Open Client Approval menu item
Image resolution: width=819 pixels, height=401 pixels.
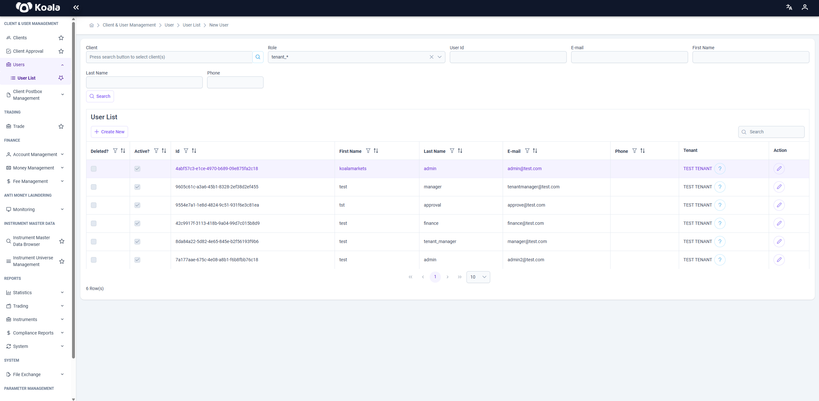[x=28, y=51]
